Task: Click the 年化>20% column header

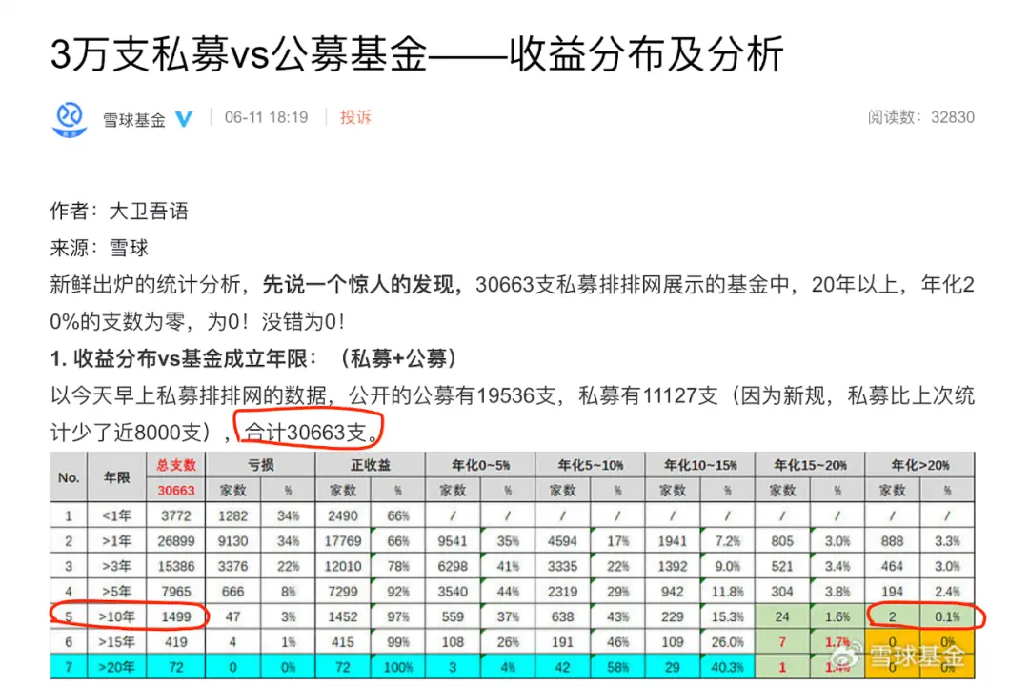Action: [x=919, y=465]
